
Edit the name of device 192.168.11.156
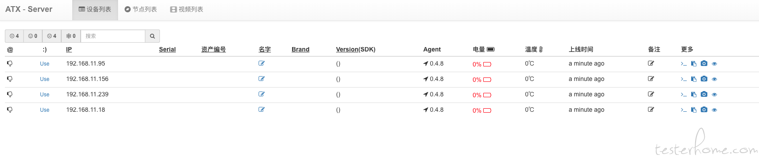coord(262,79)
